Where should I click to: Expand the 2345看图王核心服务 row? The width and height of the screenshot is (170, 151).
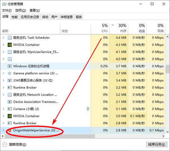coord(3,80)
